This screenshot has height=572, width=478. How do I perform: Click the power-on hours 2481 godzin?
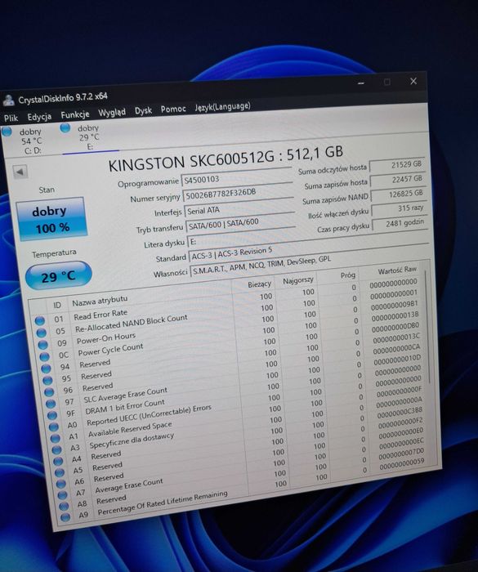(400, 223)
